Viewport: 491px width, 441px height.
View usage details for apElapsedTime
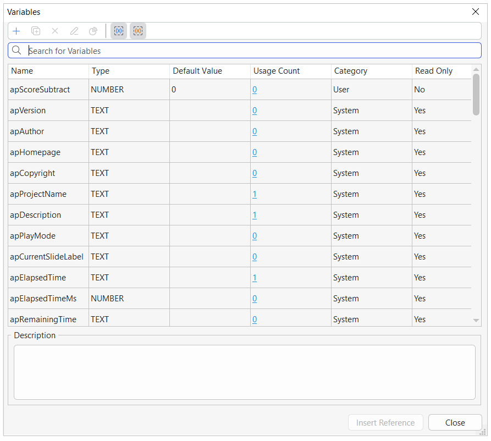click(255, 277)
